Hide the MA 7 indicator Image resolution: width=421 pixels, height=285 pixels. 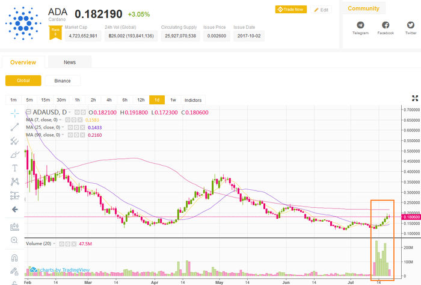[x=67, y=120]
